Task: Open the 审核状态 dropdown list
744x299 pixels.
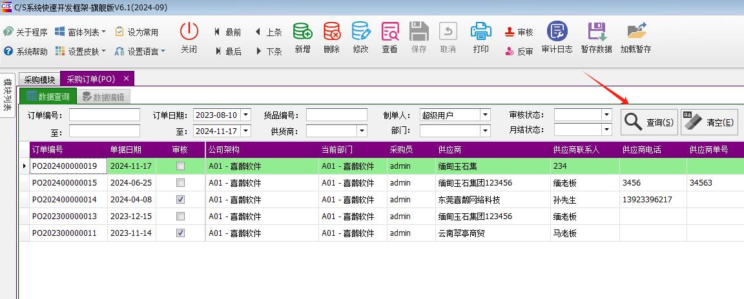Action: (606, 115)
